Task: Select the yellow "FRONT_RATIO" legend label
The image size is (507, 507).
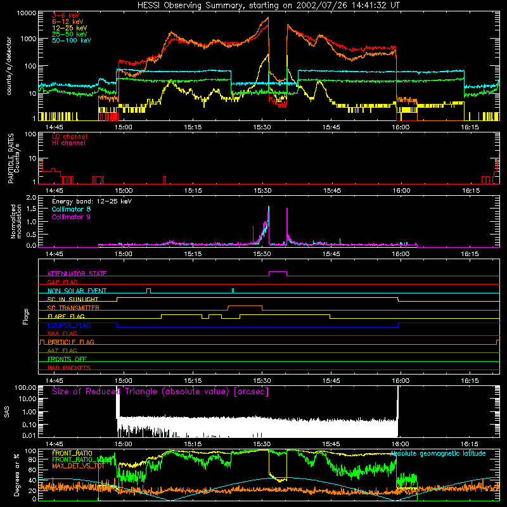Action: pyautogui.click(x=72, y=453)
